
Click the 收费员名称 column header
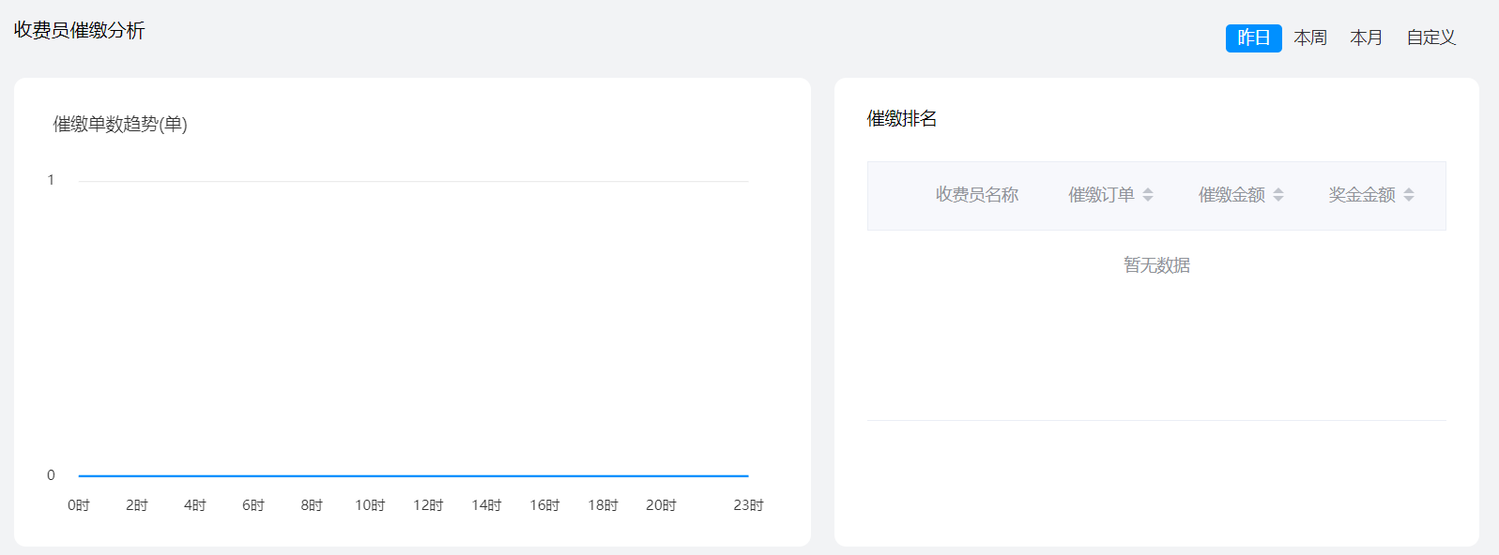pyautogui.click(x=976, y=195)
